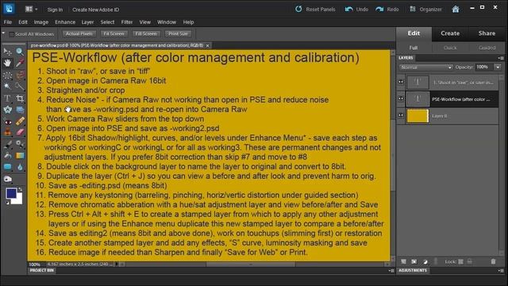Click the Print Size button

tap(178, 33)
